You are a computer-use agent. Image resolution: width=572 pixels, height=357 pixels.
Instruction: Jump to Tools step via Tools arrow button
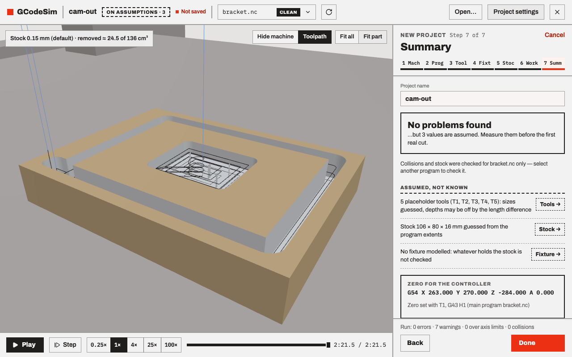click(550, 204)
